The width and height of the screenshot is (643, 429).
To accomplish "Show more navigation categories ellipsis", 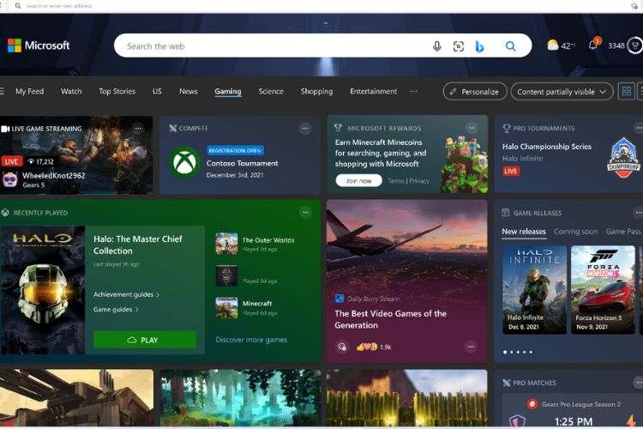I will pyautogui.click(x=413, y=91).
